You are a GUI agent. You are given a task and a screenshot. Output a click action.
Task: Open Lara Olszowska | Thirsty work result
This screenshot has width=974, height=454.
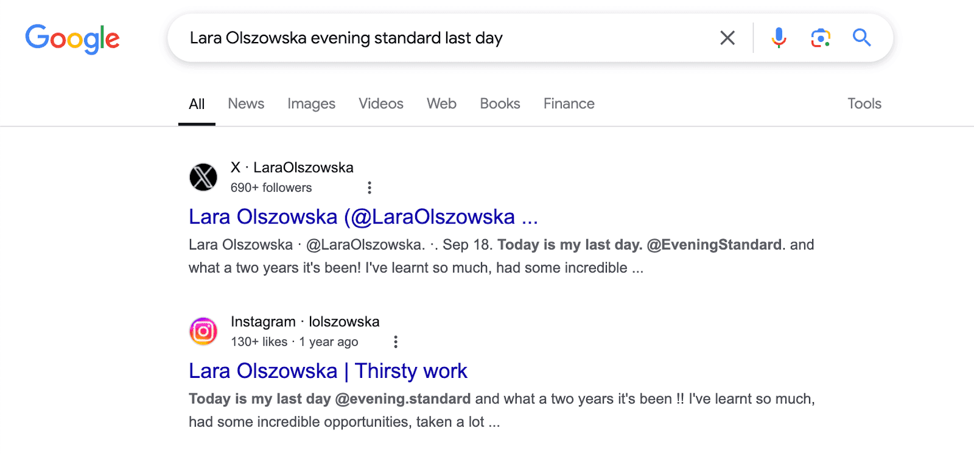(328, 371)
